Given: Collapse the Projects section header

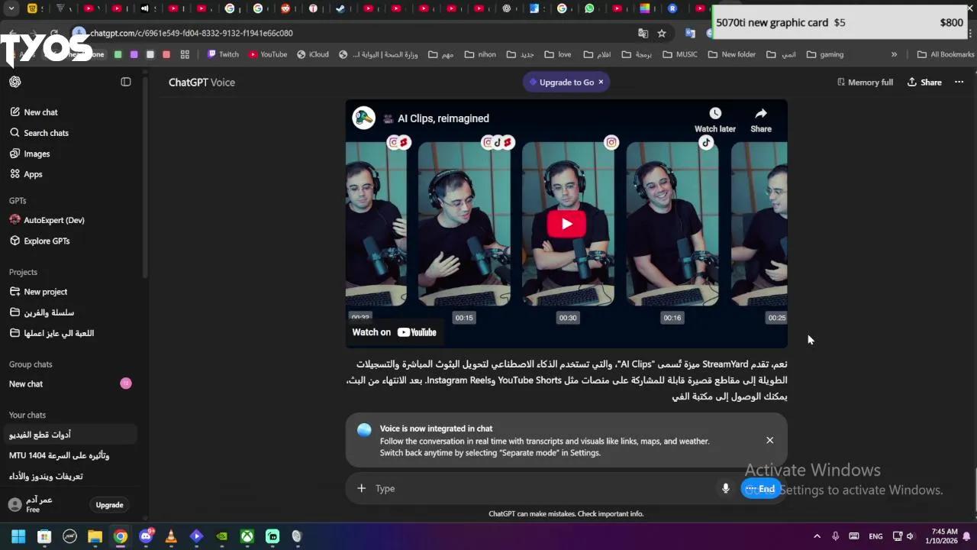Looking at the screenshot, I should pos(23,272).
